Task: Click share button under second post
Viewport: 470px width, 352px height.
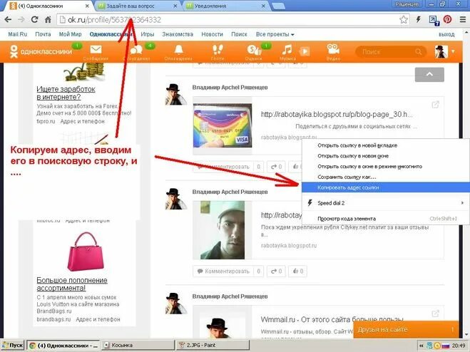Action: click(x=276, y=271)
